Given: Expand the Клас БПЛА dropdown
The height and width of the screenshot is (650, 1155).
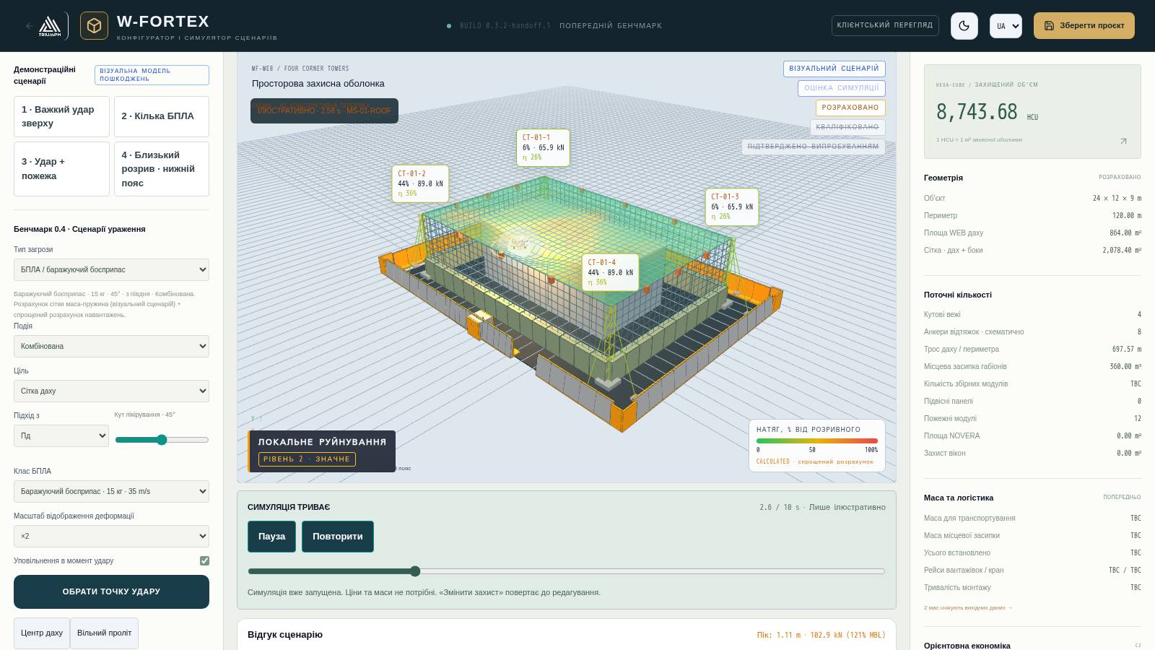Looking at the screenshot, I should (x=111, y=491).
